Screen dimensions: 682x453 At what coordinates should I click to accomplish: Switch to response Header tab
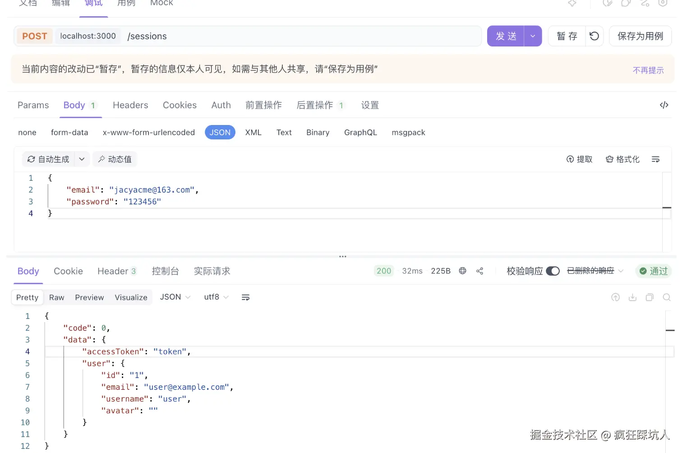117,271
